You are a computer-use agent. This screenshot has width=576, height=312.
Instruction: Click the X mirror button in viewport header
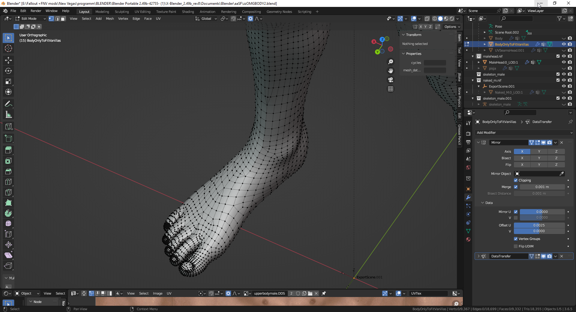tap(421, 27)
